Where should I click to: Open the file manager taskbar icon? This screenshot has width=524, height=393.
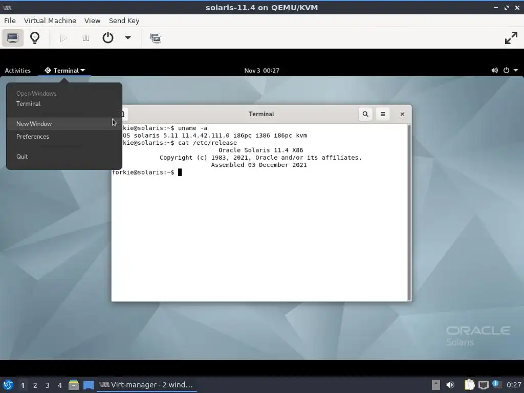click(x=74, y=385)
